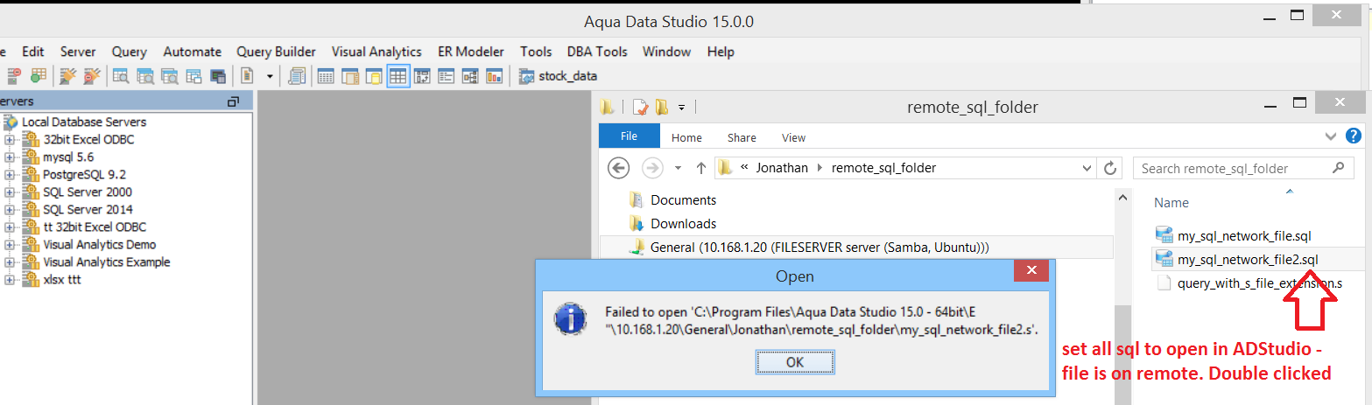Open the address bar history dropdown

tap(1087, 168)
